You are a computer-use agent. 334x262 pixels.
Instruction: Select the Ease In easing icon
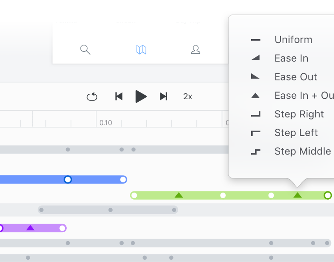[256, 58]
